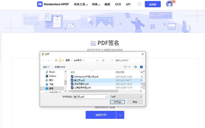This screenshot has width=205, height=128.
Task: Expand the 所有工具 dropdown menu
Action: [81, 4]
